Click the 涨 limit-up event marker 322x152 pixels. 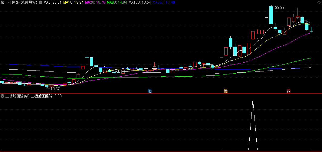[x=288, y=91]
